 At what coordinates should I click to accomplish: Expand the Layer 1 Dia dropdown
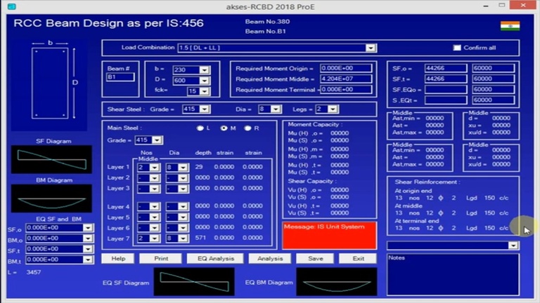183,167
